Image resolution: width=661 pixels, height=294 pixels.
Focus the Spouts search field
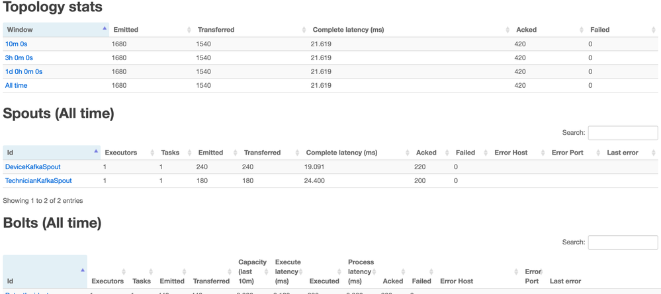(623, 133)
